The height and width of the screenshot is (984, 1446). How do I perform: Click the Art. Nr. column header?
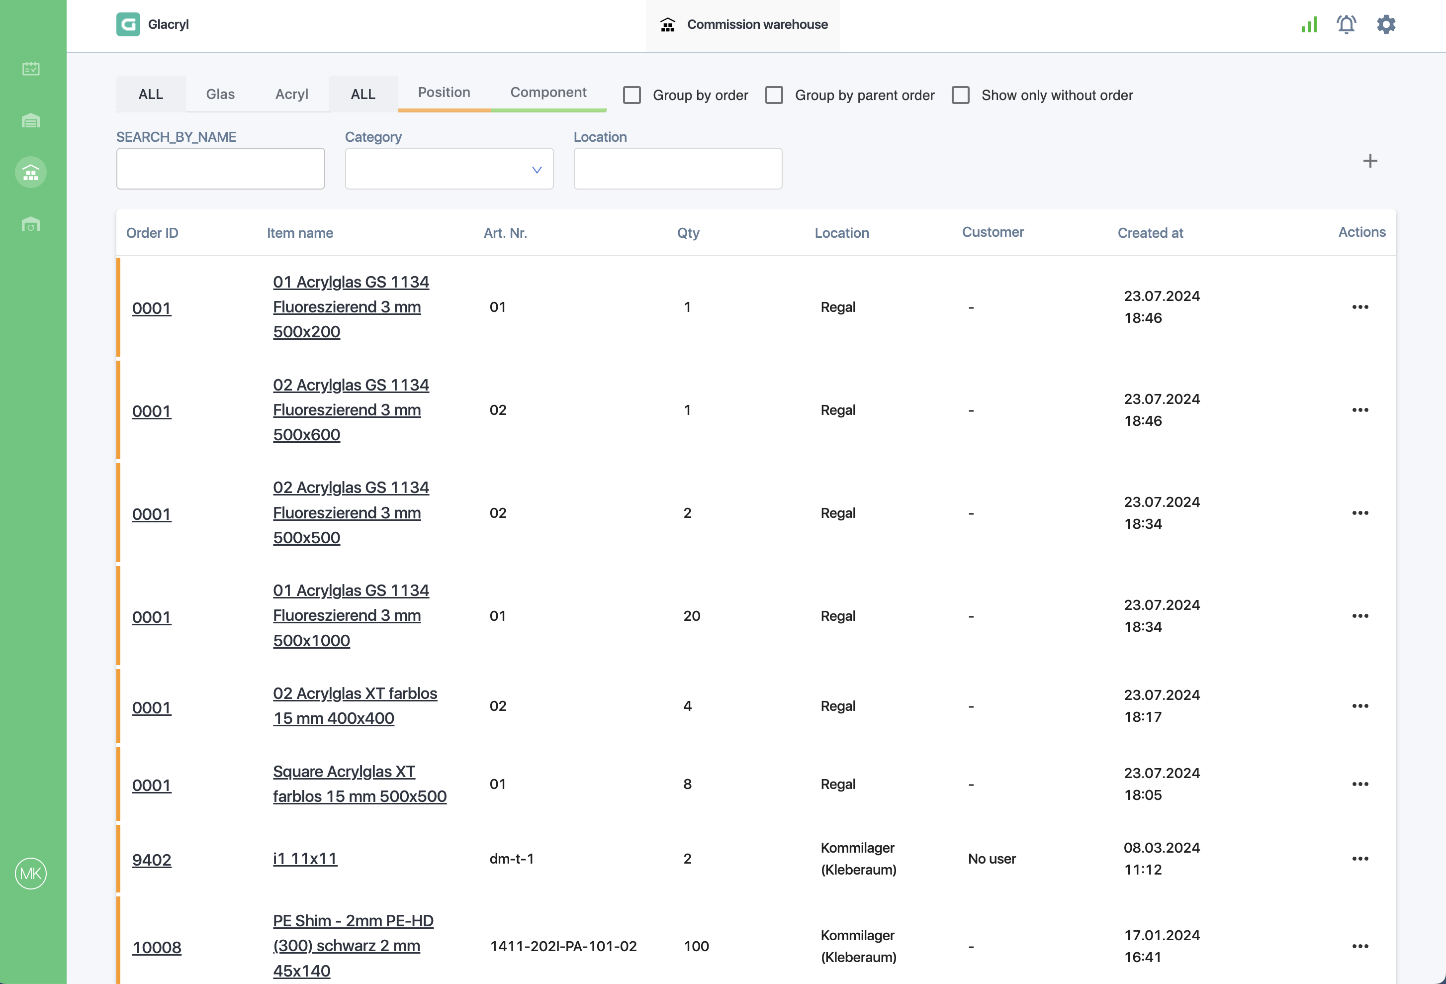505,233
